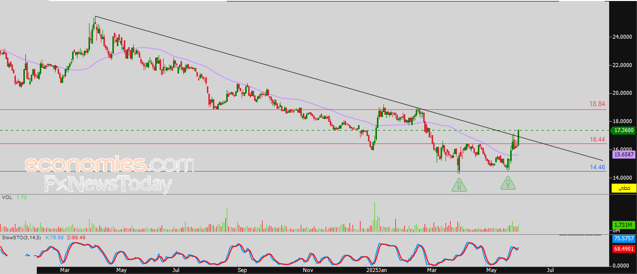Select the blue 75.5757 stochastic badge
Image resolution: width=637 pixels, height=274 pixels.
click(623, 239)
